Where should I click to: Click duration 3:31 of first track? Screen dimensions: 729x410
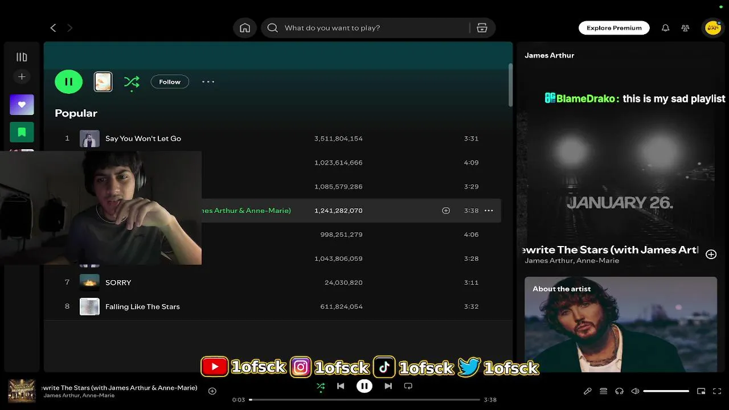(471, 138)
